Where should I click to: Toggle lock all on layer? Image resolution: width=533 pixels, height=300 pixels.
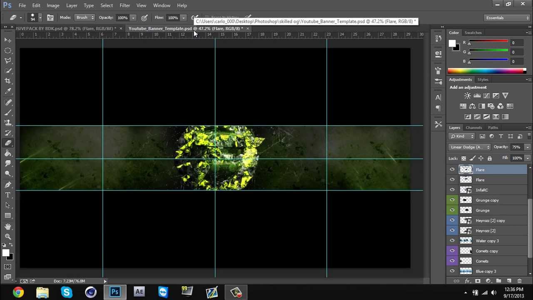[x=490, y=158]
